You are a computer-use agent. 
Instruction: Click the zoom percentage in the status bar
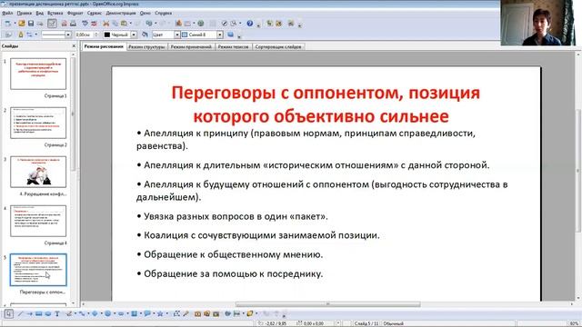tap(574, 323)
